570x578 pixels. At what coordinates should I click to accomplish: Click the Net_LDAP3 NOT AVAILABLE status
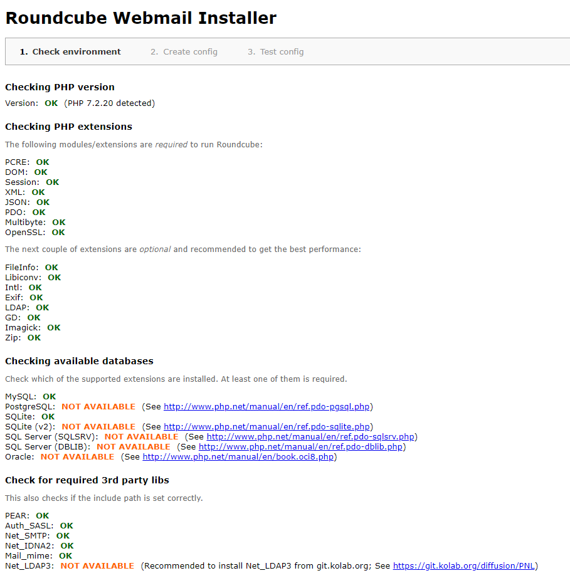97,566
